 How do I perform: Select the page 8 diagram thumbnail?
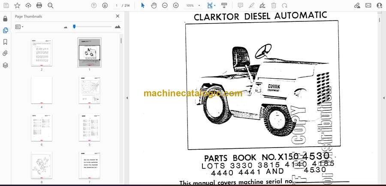point(42,165)
